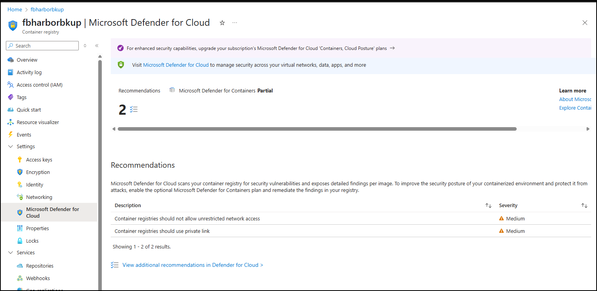The height and width of the screenshot is (291, 597).
Task: Click the Quick start cloud icon
Action: coord(11,110)
